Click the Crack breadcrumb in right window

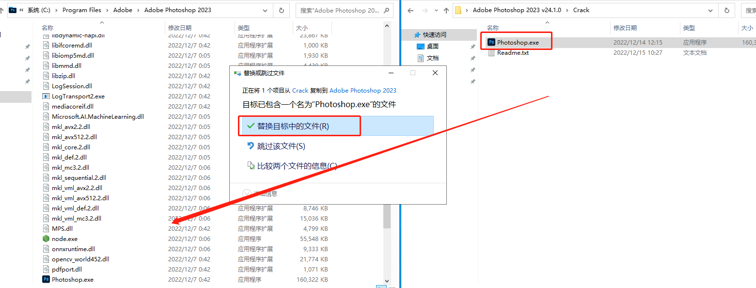tap(582, 10)
